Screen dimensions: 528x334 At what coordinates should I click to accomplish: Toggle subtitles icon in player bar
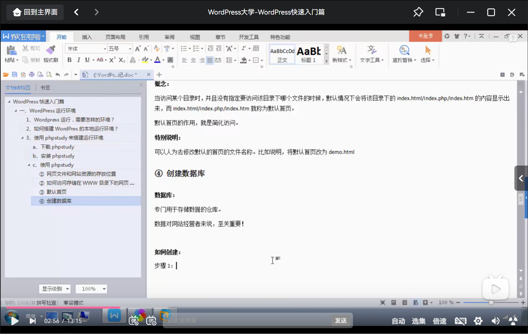tap(460, 321)
